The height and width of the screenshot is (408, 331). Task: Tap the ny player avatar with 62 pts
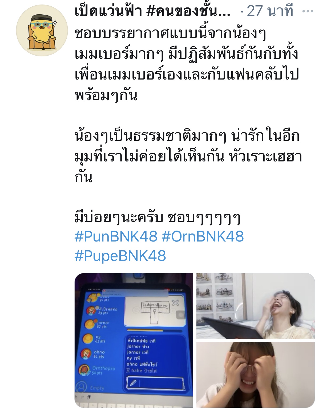coord(88,339)
